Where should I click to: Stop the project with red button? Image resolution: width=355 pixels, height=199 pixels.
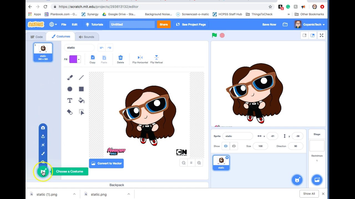click(x=222, y=35)
